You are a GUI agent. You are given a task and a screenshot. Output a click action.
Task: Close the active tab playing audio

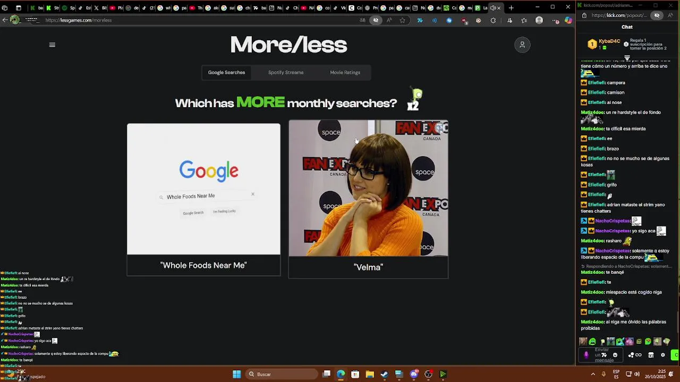[499, 8]
